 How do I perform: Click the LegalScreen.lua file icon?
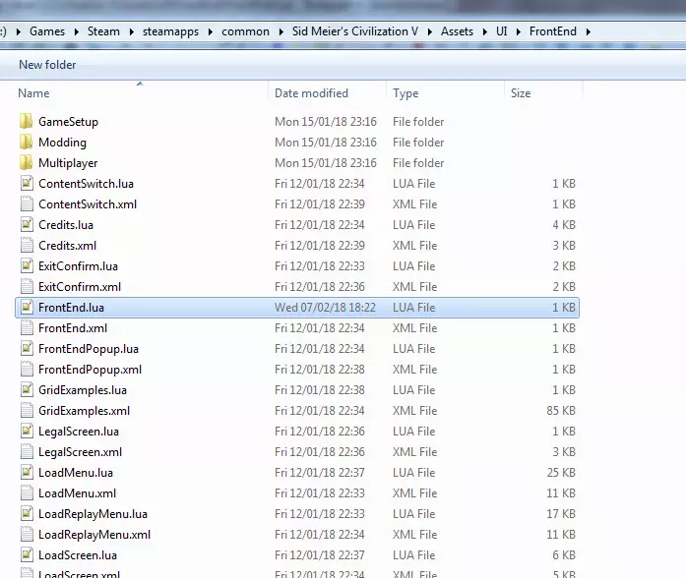point(27,431)
